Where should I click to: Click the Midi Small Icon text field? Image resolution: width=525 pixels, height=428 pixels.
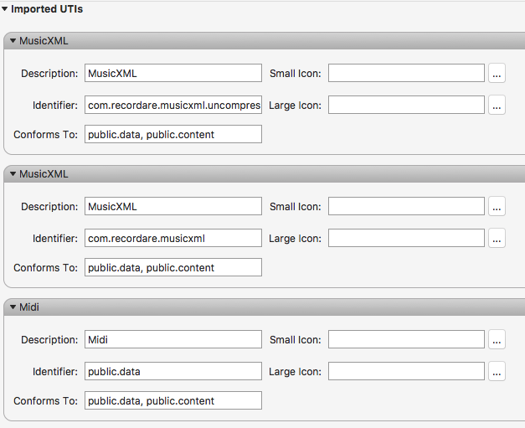406,339
